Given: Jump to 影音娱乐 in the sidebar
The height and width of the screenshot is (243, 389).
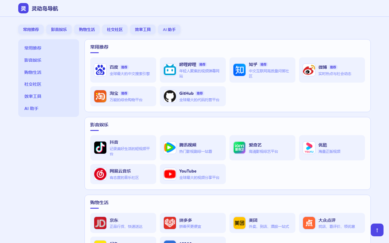Looking at the screenshot, I should [x=49, y=60].
